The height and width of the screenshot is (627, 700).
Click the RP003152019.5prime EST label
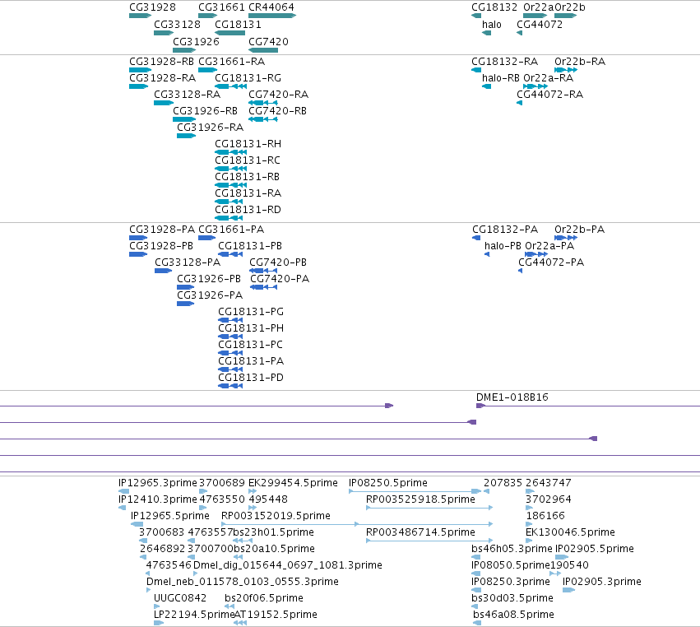tap(276, 515)
